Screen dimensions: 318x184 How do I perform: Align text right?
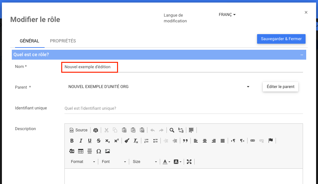point(214,141)
